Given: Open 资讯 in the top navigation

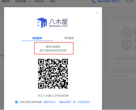Looking at the screenshot, I should 52,1.
